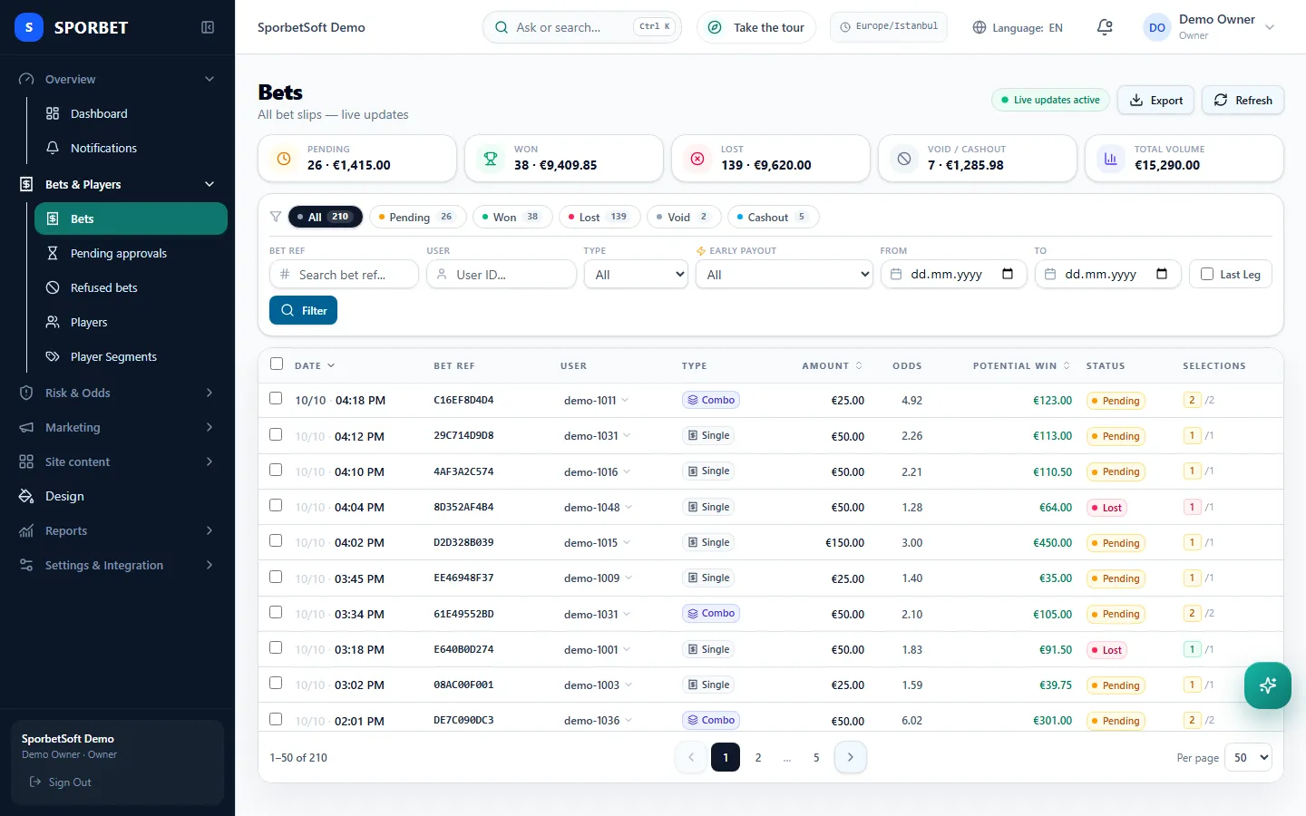This screenshot has width=1306, height=816.
Task: Click the filter funnel icon
Action: (276, 217)
